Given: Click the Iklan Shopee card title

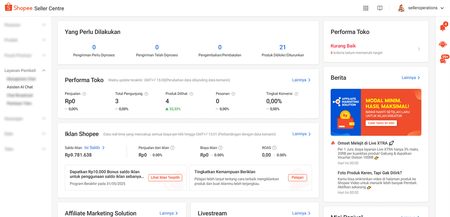Looking at the screenshot, I should [82, 134].
